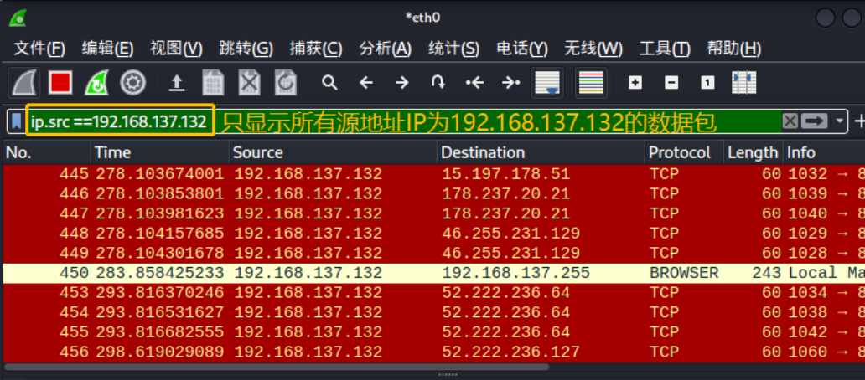Jump to last packet icon
This screenshot has height=380, width=865.
pyautogui.click(x=510, y=83)
